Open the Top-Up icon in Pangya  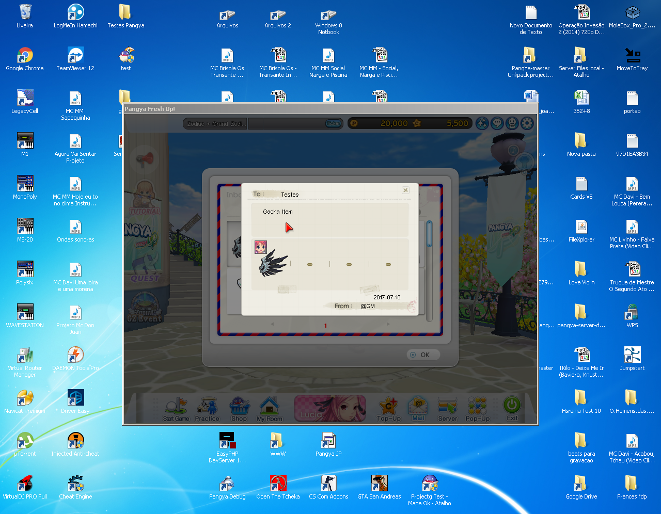(389, 409)
